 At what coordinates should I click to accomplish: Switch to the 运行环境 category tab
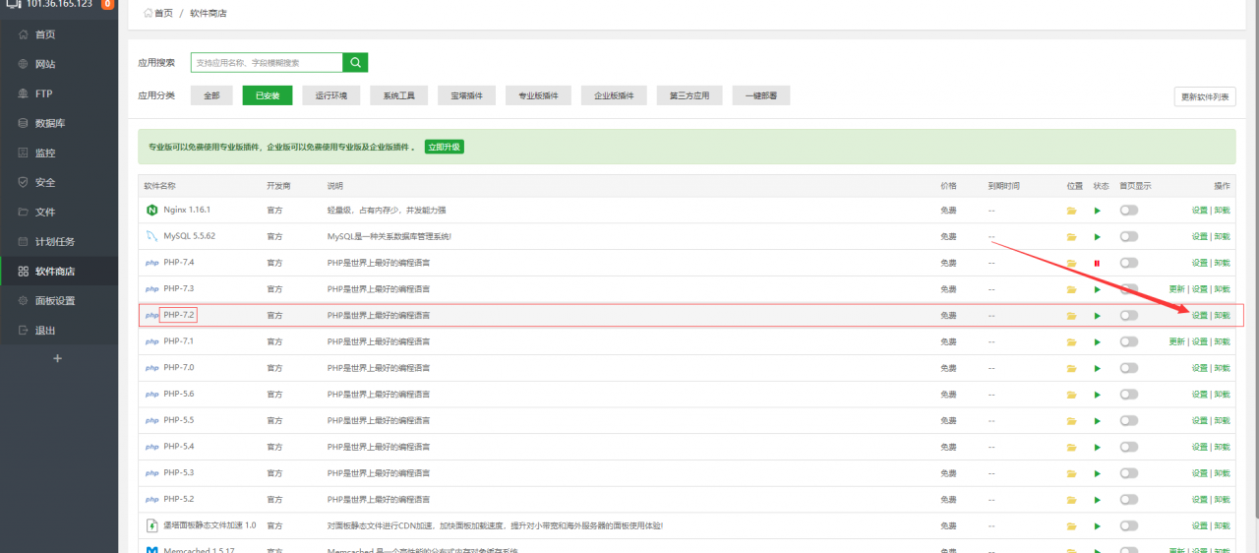click(x=330, y=95)
